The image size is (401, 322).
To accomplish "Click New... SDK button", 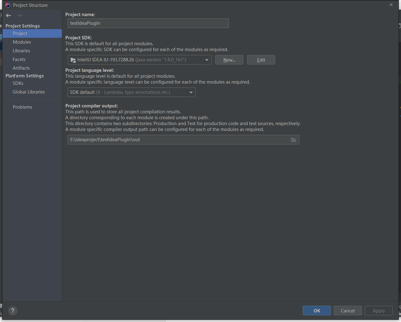I will [229, 60].
